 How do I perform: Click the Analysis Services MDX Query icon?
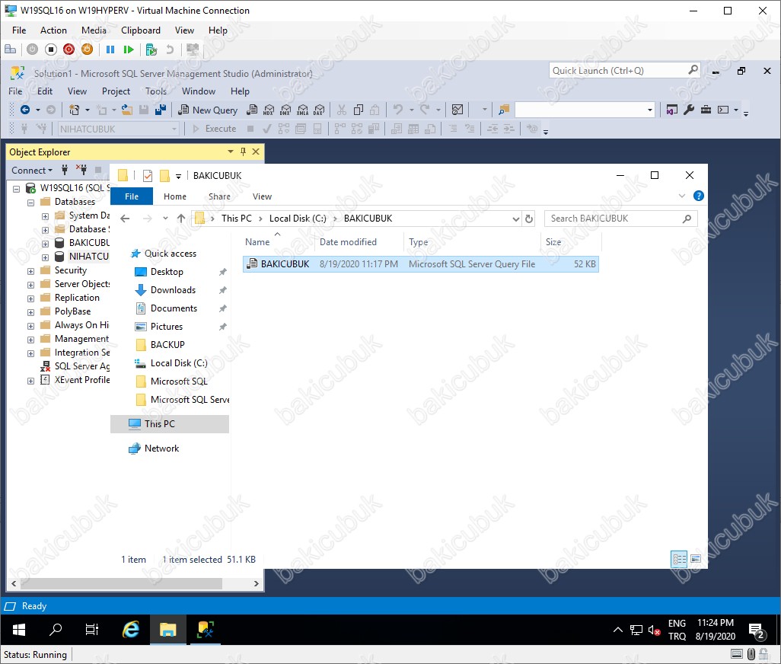(x=269, y=110)
